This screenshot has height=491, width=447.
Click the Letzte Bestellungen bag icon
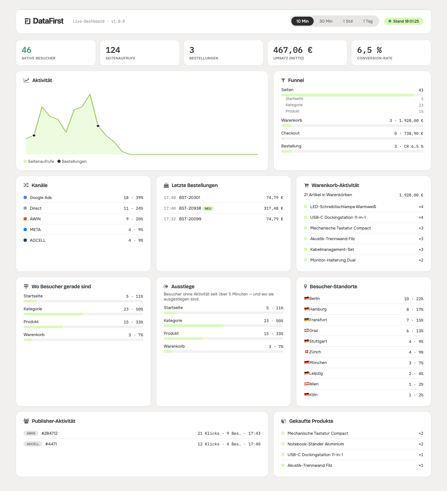coord(166,185)
